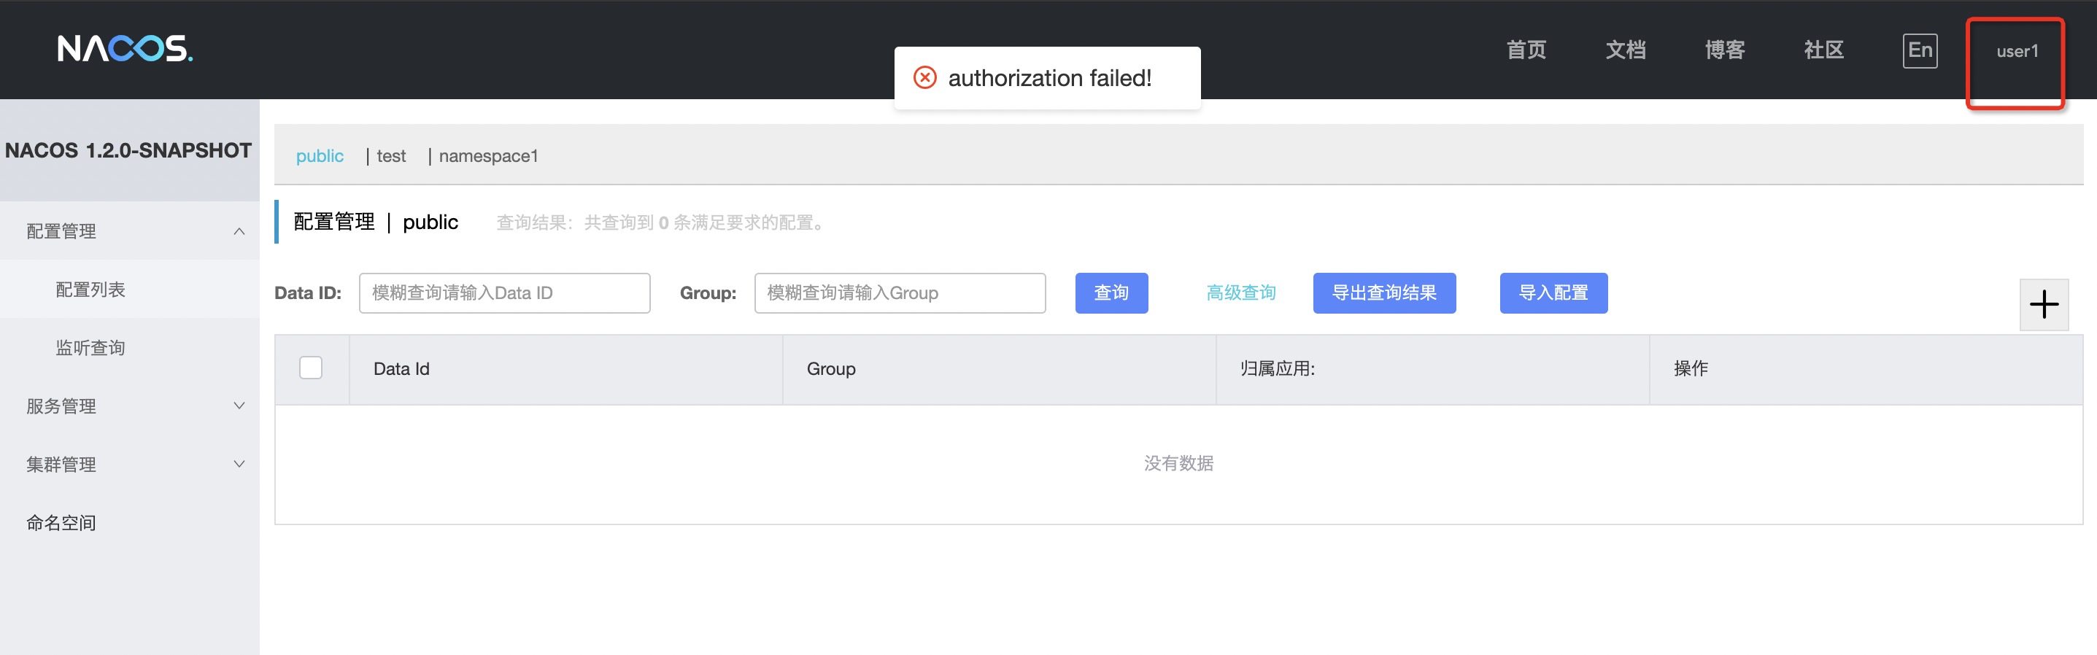The width and height of the screenshot is (2097, 655).
Task: Click the 导出查询结果 button
Action: point(1384,293)
